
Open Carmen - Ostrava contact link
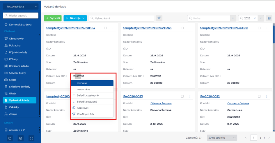[238, 103]
